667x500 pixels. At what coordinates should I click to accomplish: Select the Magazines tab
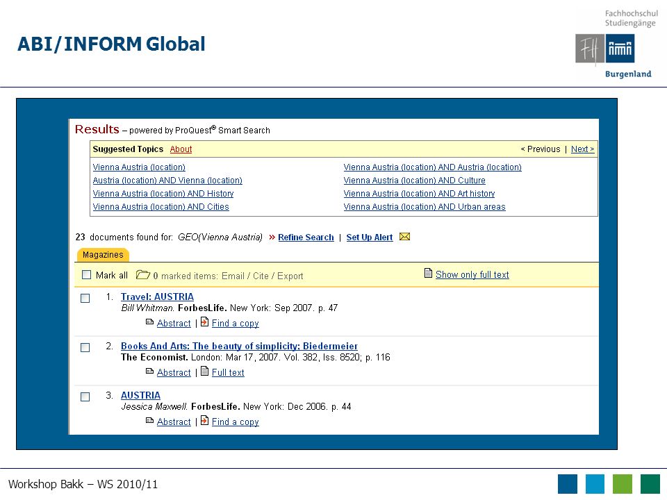coord(103,255)
